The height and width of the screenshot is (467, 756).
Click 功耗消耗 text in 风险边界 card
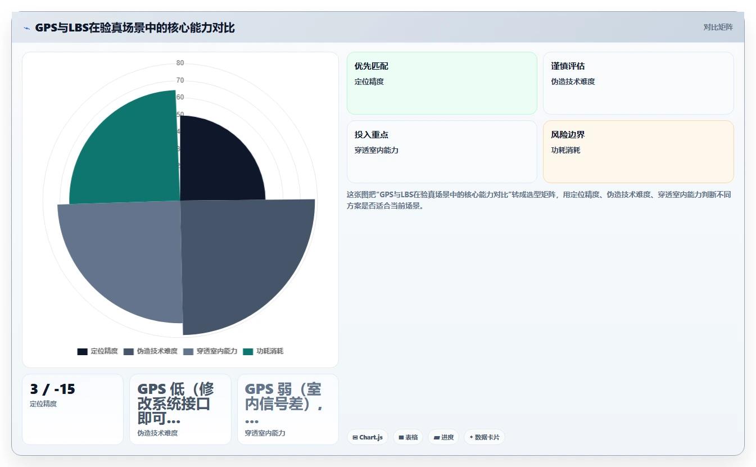pyautogui.click(x=565, y=150)
